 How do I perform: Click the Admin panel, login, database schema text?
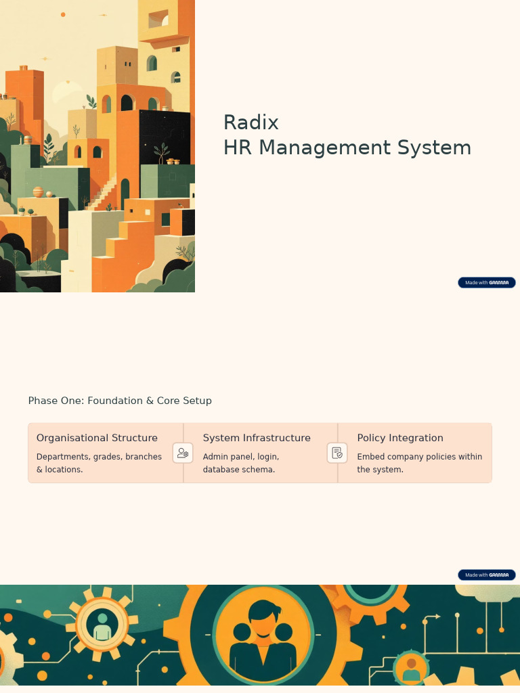(x=241, y=463)
